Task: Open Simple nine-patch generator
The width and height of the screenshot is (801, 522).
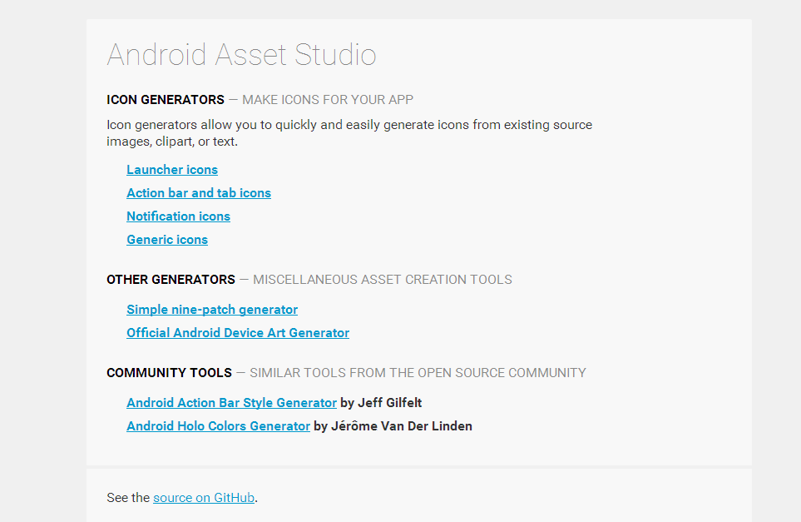Action: (212, 310)
